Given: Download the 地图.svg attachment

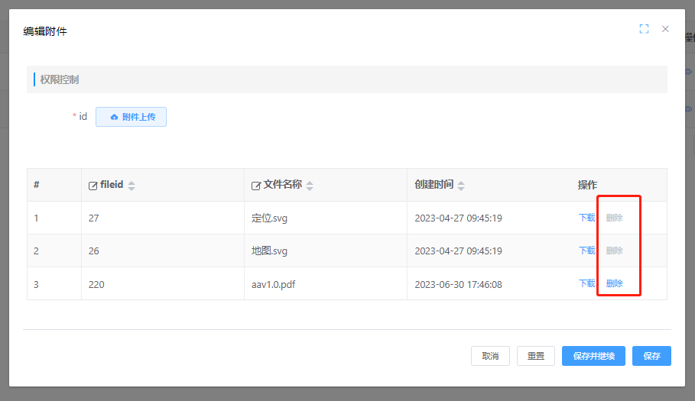Looking at the screenshot, I should 586,251.
